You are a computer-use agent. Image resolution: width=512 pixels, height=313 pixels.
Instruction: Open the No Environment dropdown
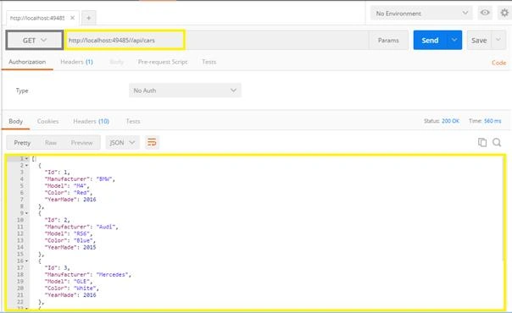pos(421,14)
